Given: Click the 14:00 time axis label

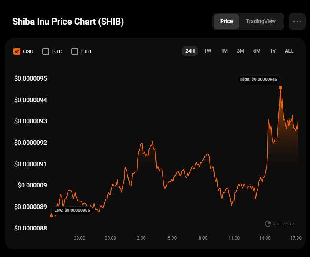Looking at the screenshot, I should (265, 238).
